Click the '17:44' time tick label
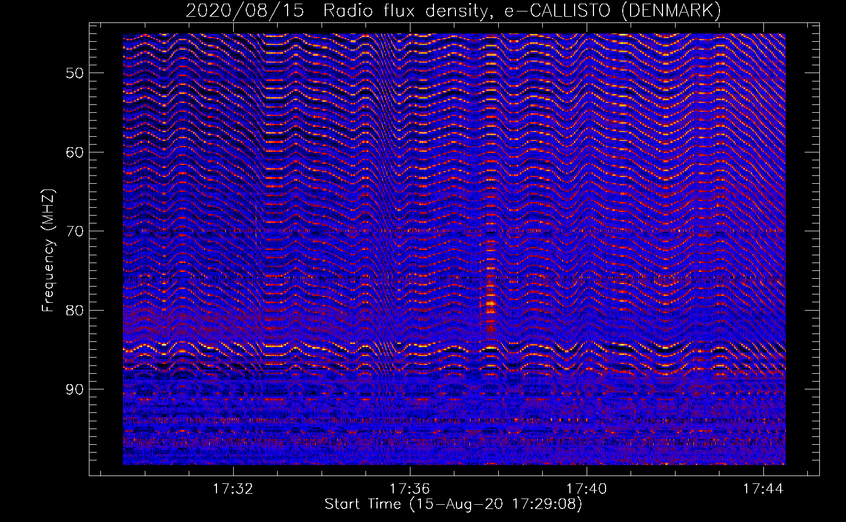This screenshot has height=522, width=846. [x=763, y=489]
